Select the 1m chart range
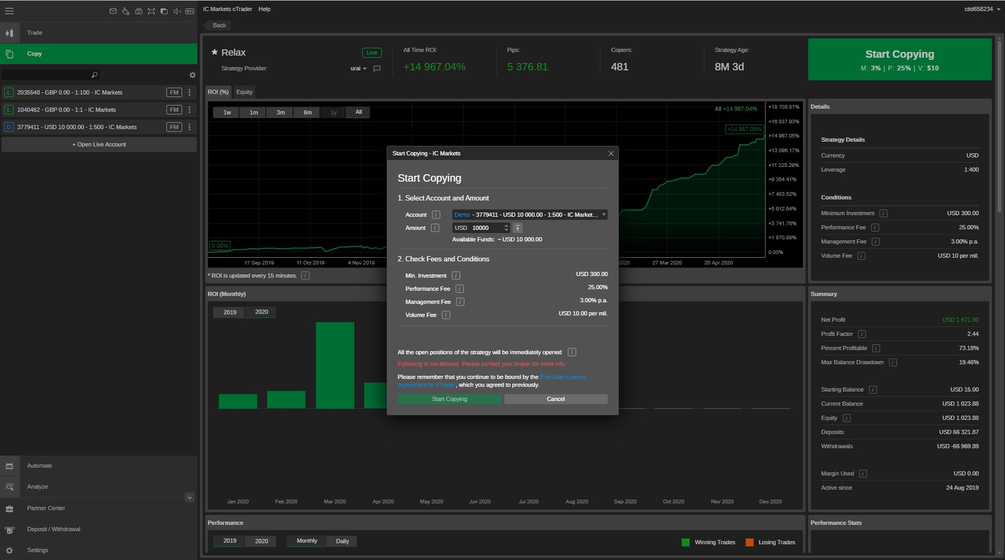 point(253,112)
